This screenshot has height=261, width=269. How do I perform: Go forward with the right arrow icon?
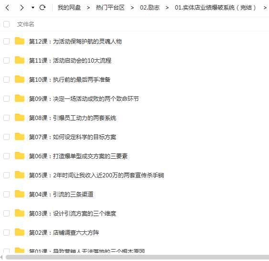[22, 8]
